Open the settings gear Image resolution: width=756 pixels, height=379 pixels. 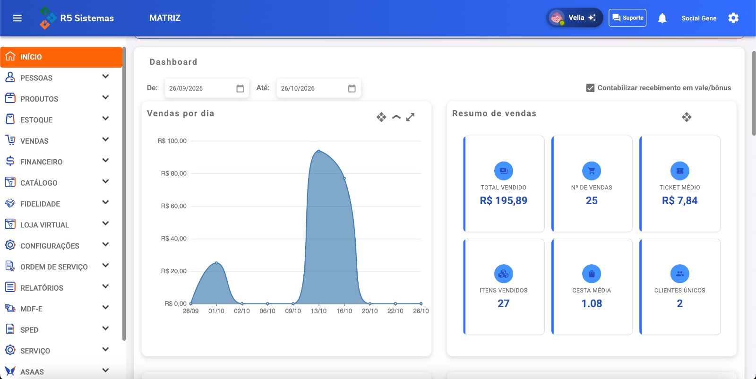pos(733,18)
